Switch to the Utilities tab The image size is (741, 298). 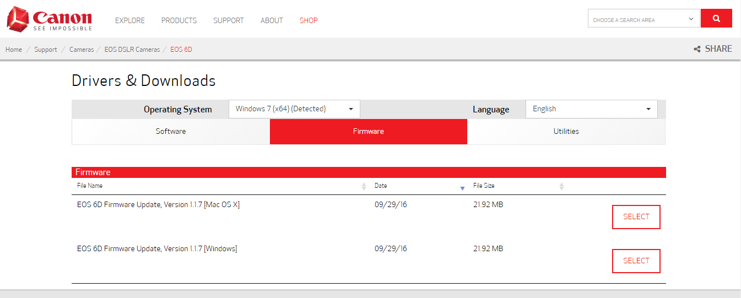click(x=566, y=132)
